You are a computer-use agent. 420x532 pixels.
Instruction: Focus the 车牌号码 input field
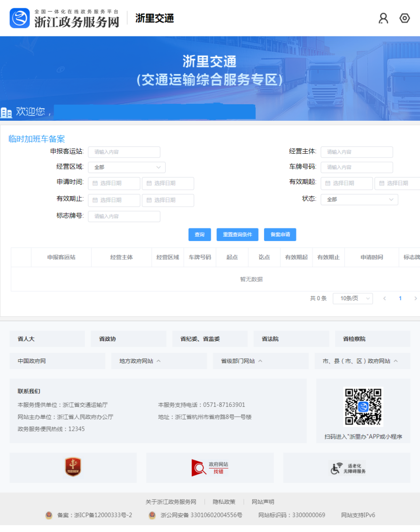coord(357,167)
